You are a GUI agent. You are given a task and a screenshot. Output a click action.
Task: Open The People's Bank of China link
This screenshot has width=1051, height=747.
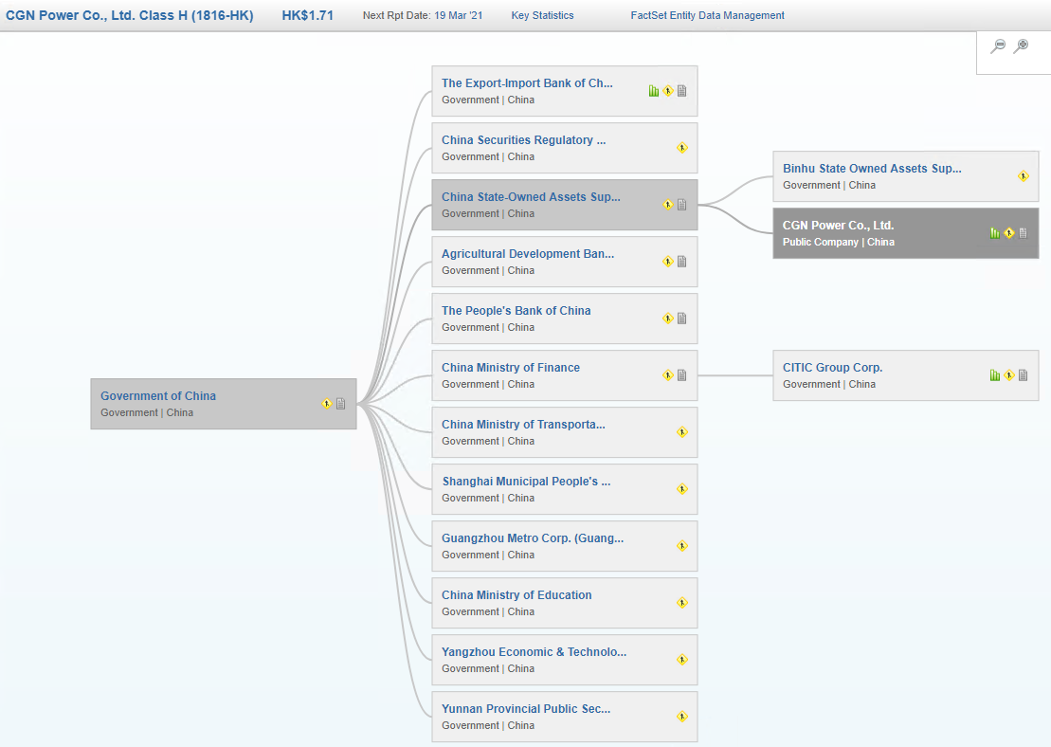516,311
